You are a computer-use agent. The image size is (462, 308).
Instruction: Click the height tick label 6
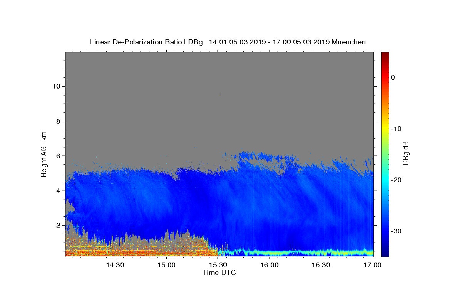tap(59, 156)
